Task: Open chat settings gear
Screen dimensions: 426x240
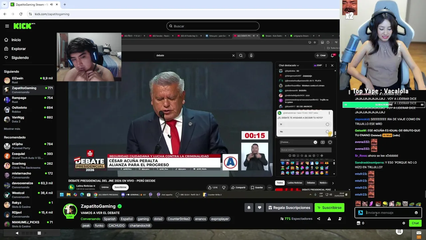Action: coord(404,223)
